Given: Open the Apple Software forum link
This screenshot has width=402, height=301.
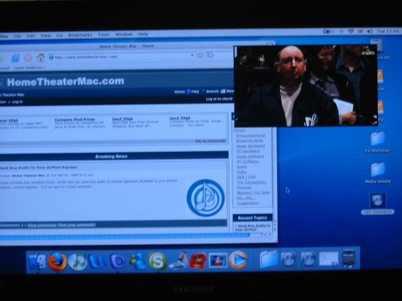Looking at the screenshot, I should pyautogui.click(x=250, y=156).
